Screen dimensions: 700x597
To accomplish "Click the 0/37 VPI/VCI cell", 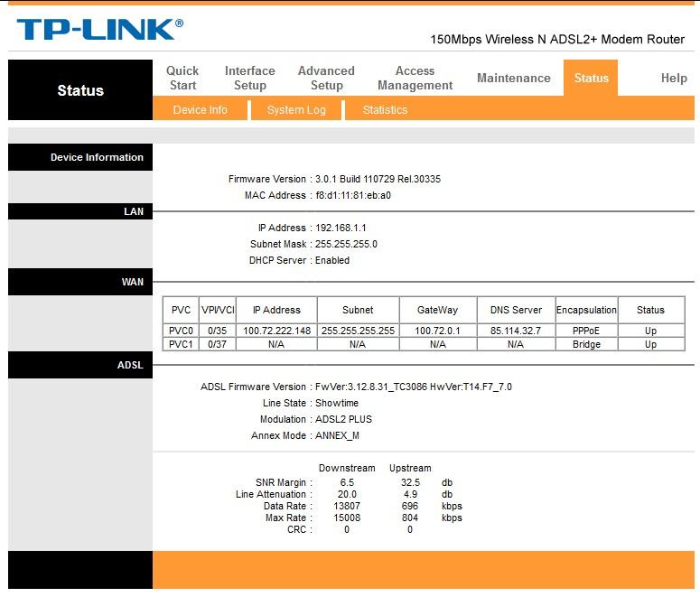I will point(218,344).
